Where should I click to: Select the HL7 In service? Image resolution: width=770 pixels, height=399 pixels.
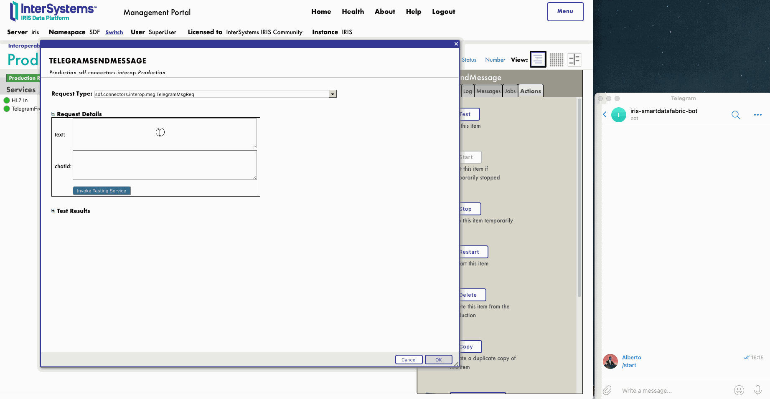pyautogui.click(x=20, y=100)
